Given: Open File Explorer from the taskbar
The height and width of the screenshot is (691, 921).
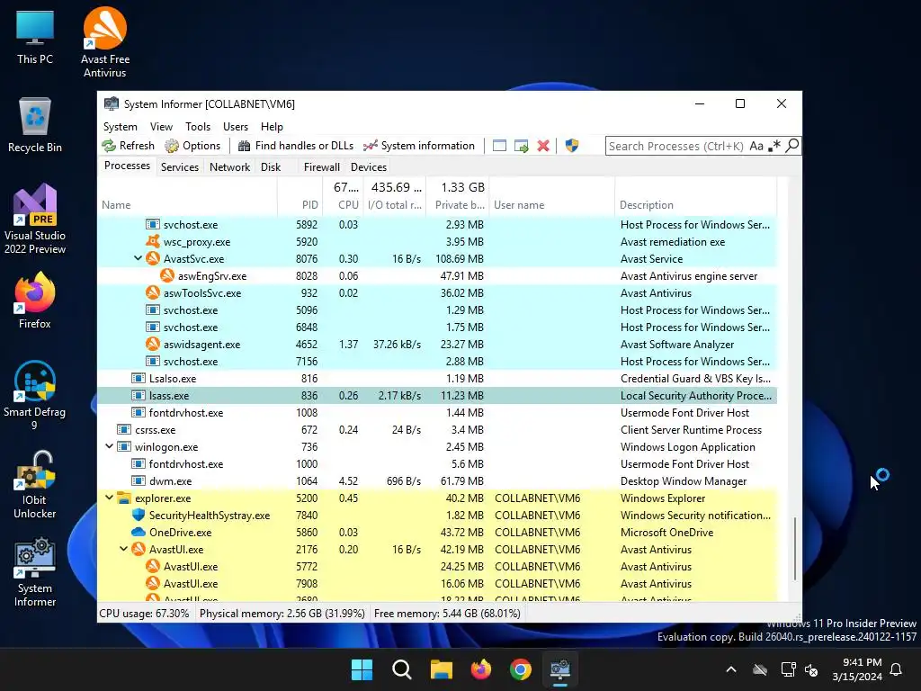Looking at the screenshot, I should click(441, 669).
